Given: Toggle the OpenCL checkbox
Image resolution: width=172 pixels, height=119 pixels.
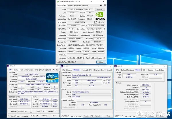Looking at the screenshot, I should point(69,58).
